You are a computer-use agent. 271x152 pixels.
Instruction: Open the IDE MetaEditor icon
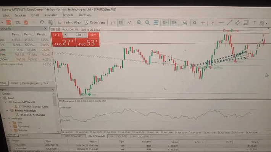tap(18, 22)
